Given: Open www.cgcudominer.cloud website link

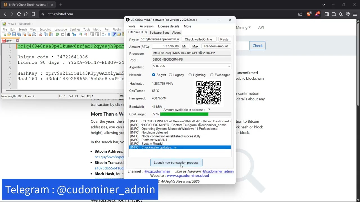Looking at the screenshot, I should point(188,176).
